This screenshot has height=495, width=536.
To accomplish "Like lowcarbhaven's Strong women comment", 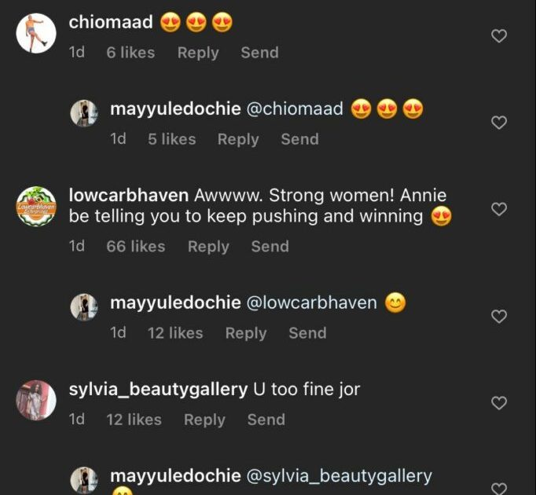I will [498, 210].
